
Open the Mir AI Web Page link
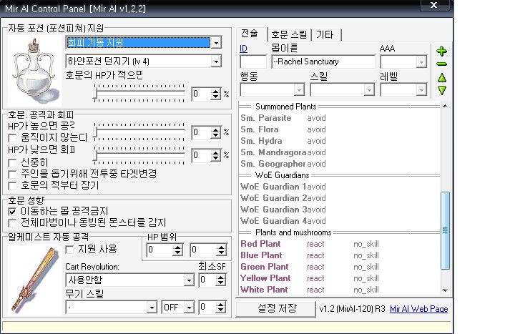419,309
